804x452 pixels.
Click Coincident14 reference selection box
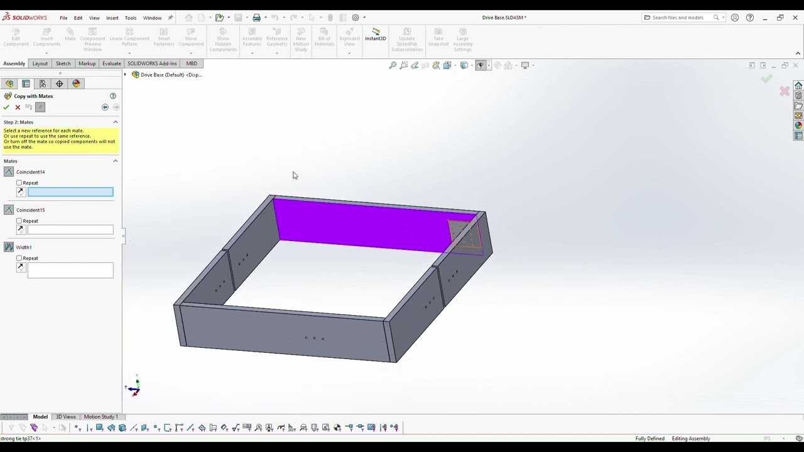pyautogui.click(x=70, y=192)
